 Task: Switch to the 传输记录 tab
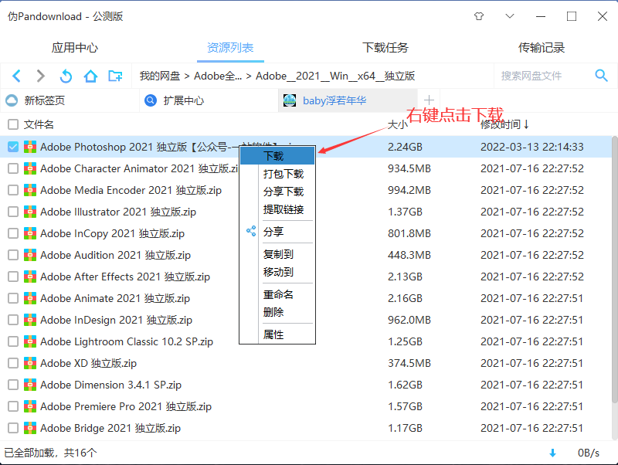click(542, 48)
